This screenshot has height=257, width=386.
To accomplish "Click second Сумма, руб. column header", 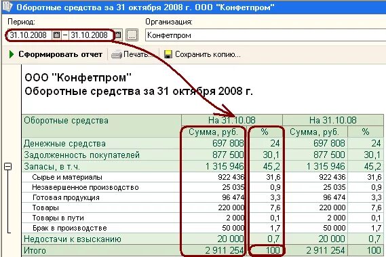I will coord(315,132).
